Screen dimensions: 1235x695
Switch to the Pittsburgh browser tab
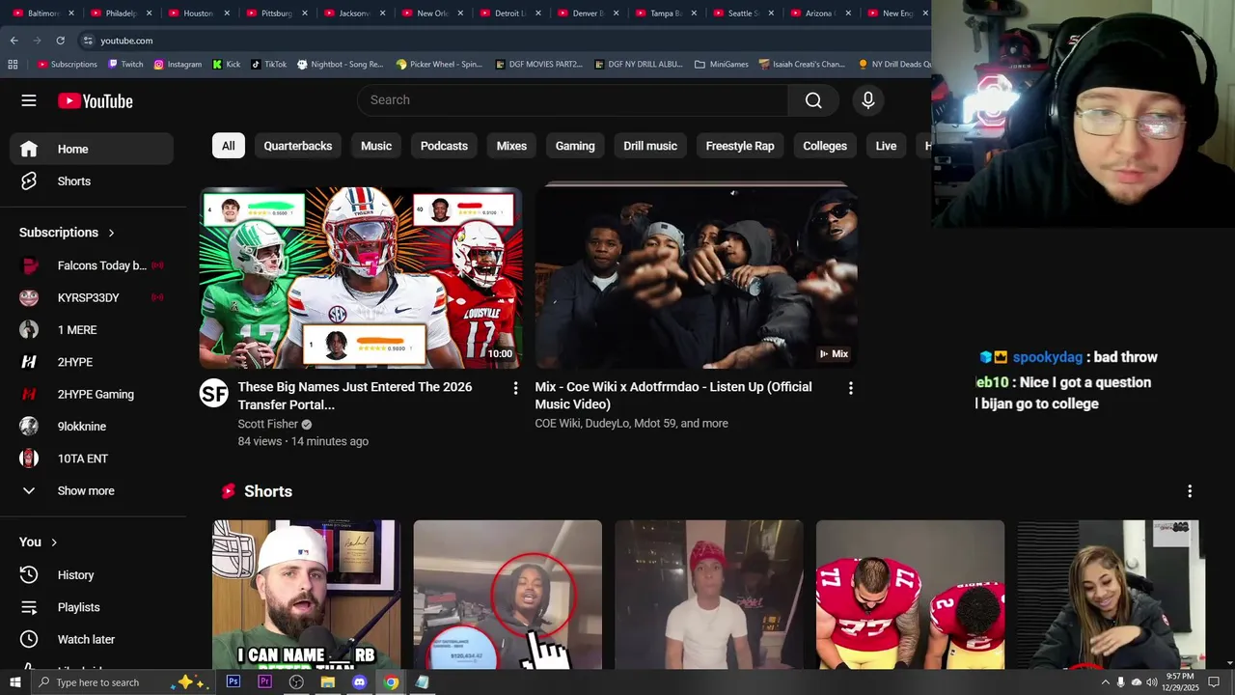pyautogui.click(x=276, y=14)
